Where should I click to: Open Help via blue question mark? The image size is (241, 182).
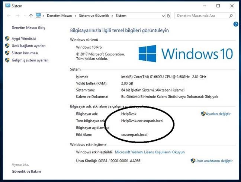tap(236, 24)
